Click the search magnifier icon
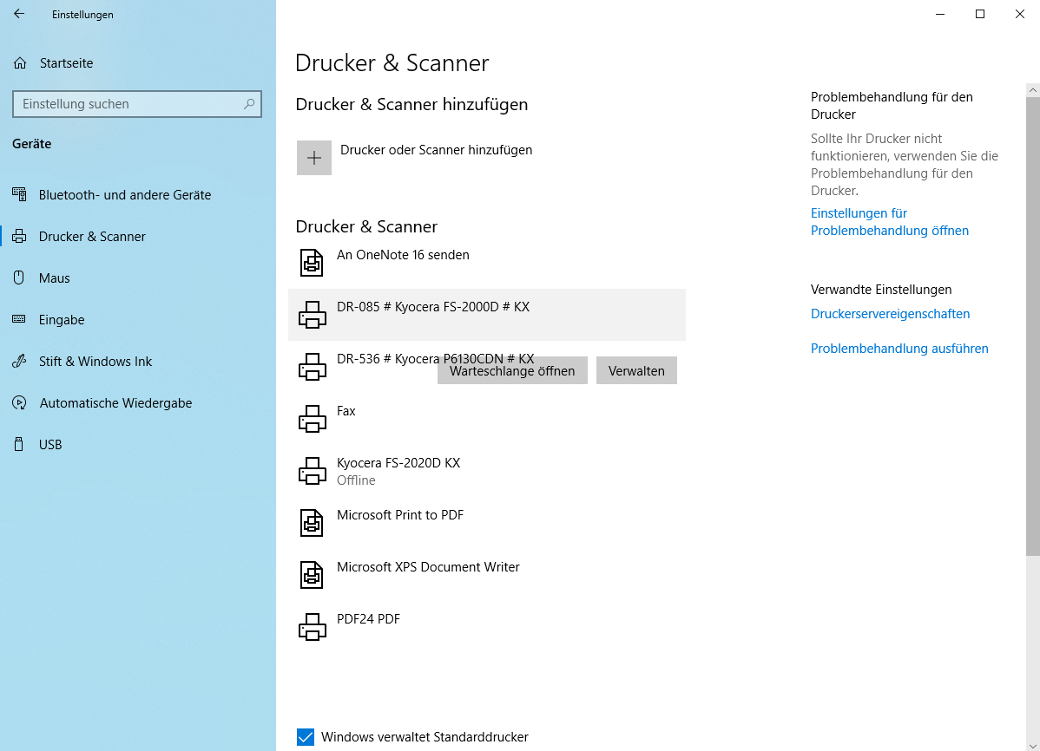This screenshot has height=751, width=1040. pos(249,104)
